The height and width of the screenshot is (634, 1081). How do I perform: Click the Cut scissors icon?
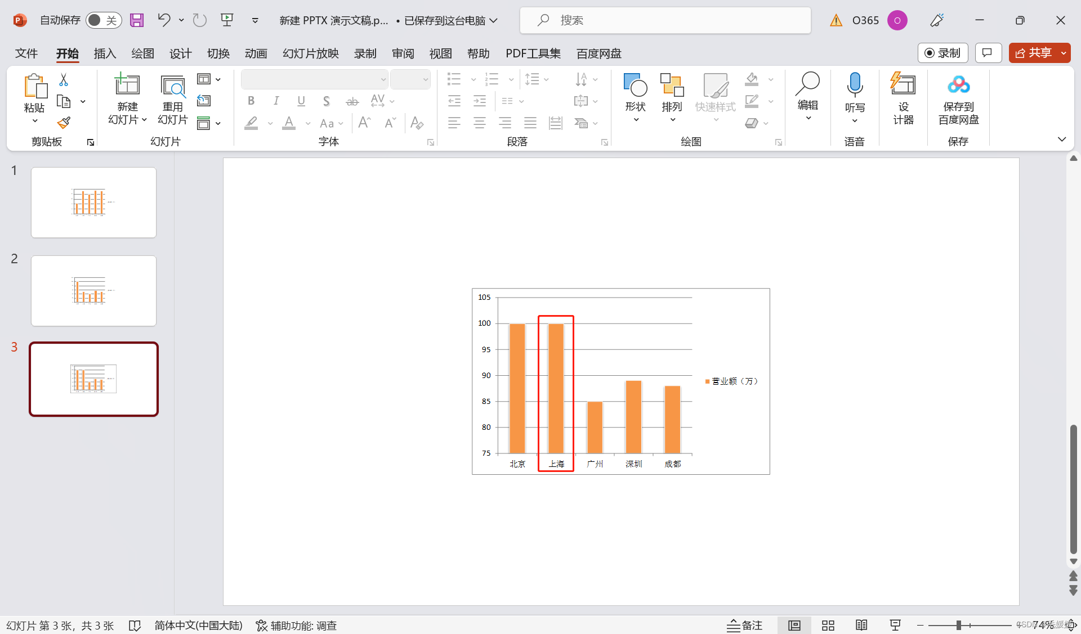tap(64, 80)
